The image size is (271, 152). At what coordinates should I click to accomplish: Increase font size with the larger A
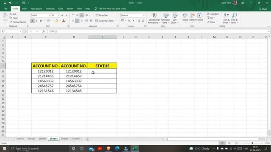(62, 15)
